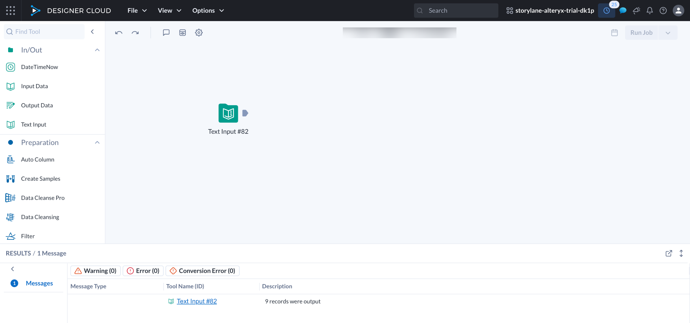
Task: Switch to the Messages tab
Action: tap(39, 283)
